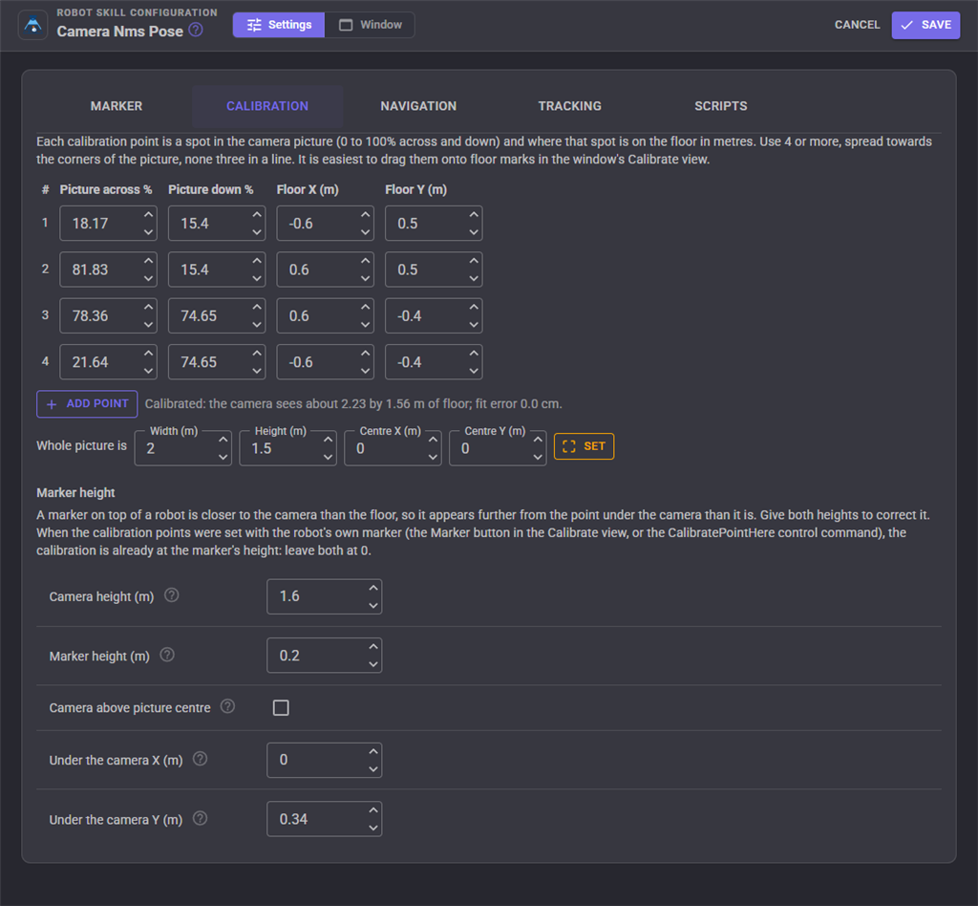978x906 pixels.
Task: Decrease Centre Y value
Action: [x=538, y=457]
